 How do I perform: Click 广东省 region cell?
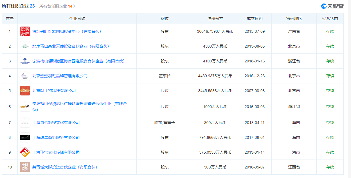pos(294,31)
